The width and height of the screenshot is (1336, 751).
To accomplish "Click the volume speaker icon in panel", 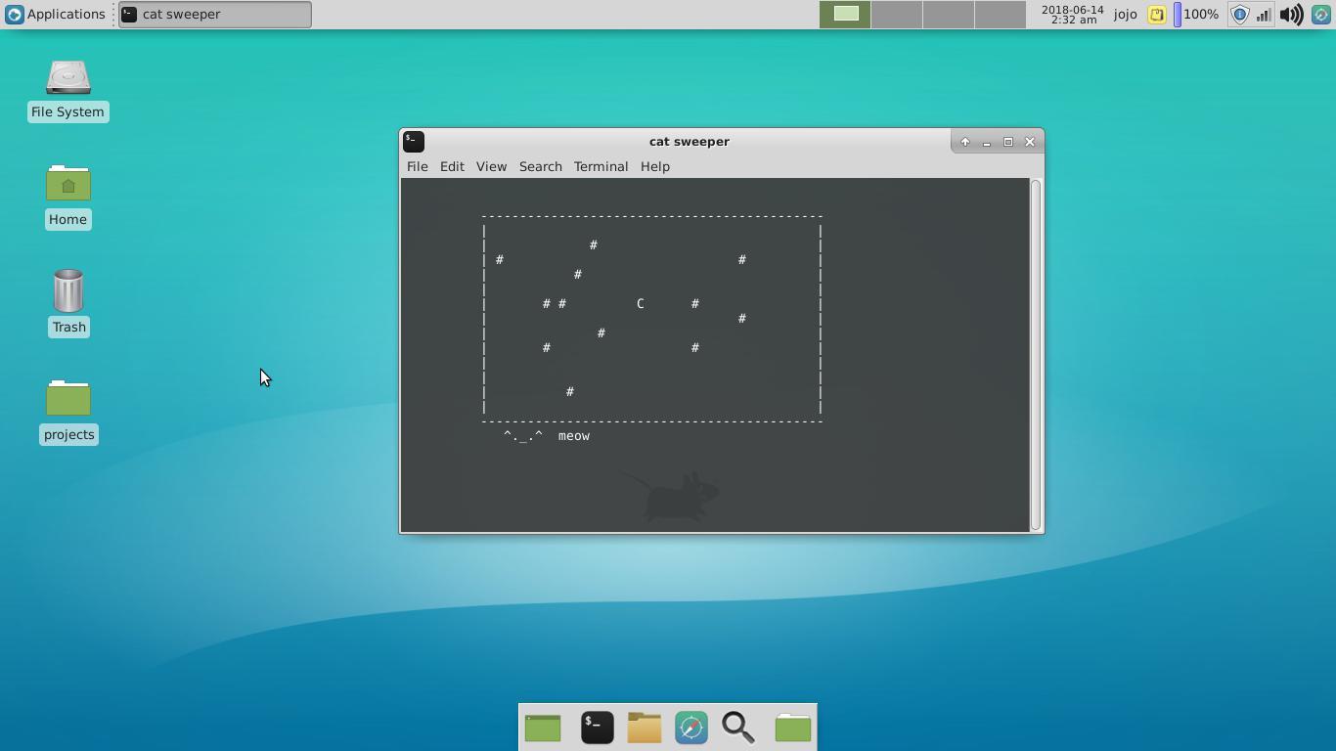I will (x=1291, y=15).
